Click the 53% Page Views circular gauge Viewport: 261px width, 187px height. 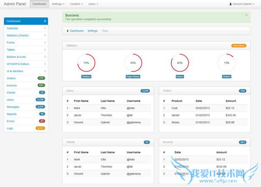click(x=133, y=63)
